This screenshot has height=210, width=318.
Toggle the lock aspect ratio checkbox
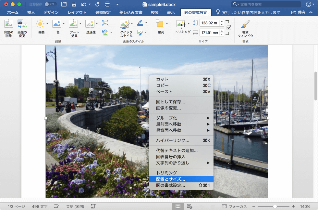click(229, 28)
